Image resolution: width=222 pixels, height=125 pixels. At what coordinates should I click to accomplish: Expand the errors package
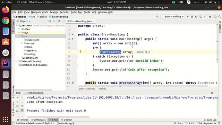22,43
